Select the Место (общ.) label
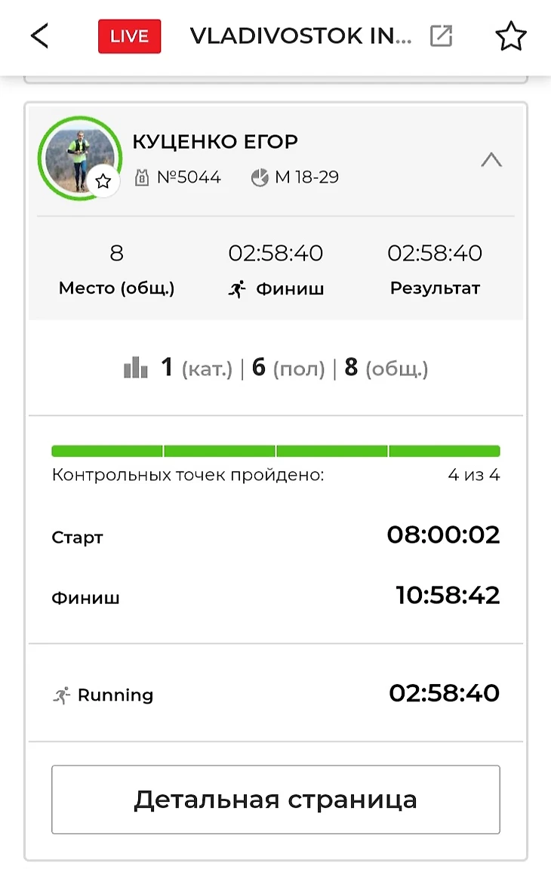 (116, 288)
